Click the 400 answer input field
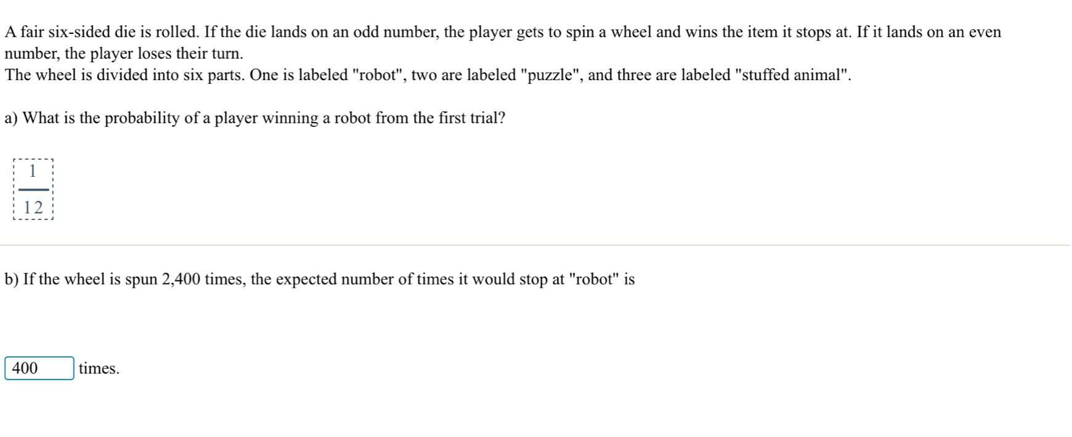 click(x=39, y=368)
